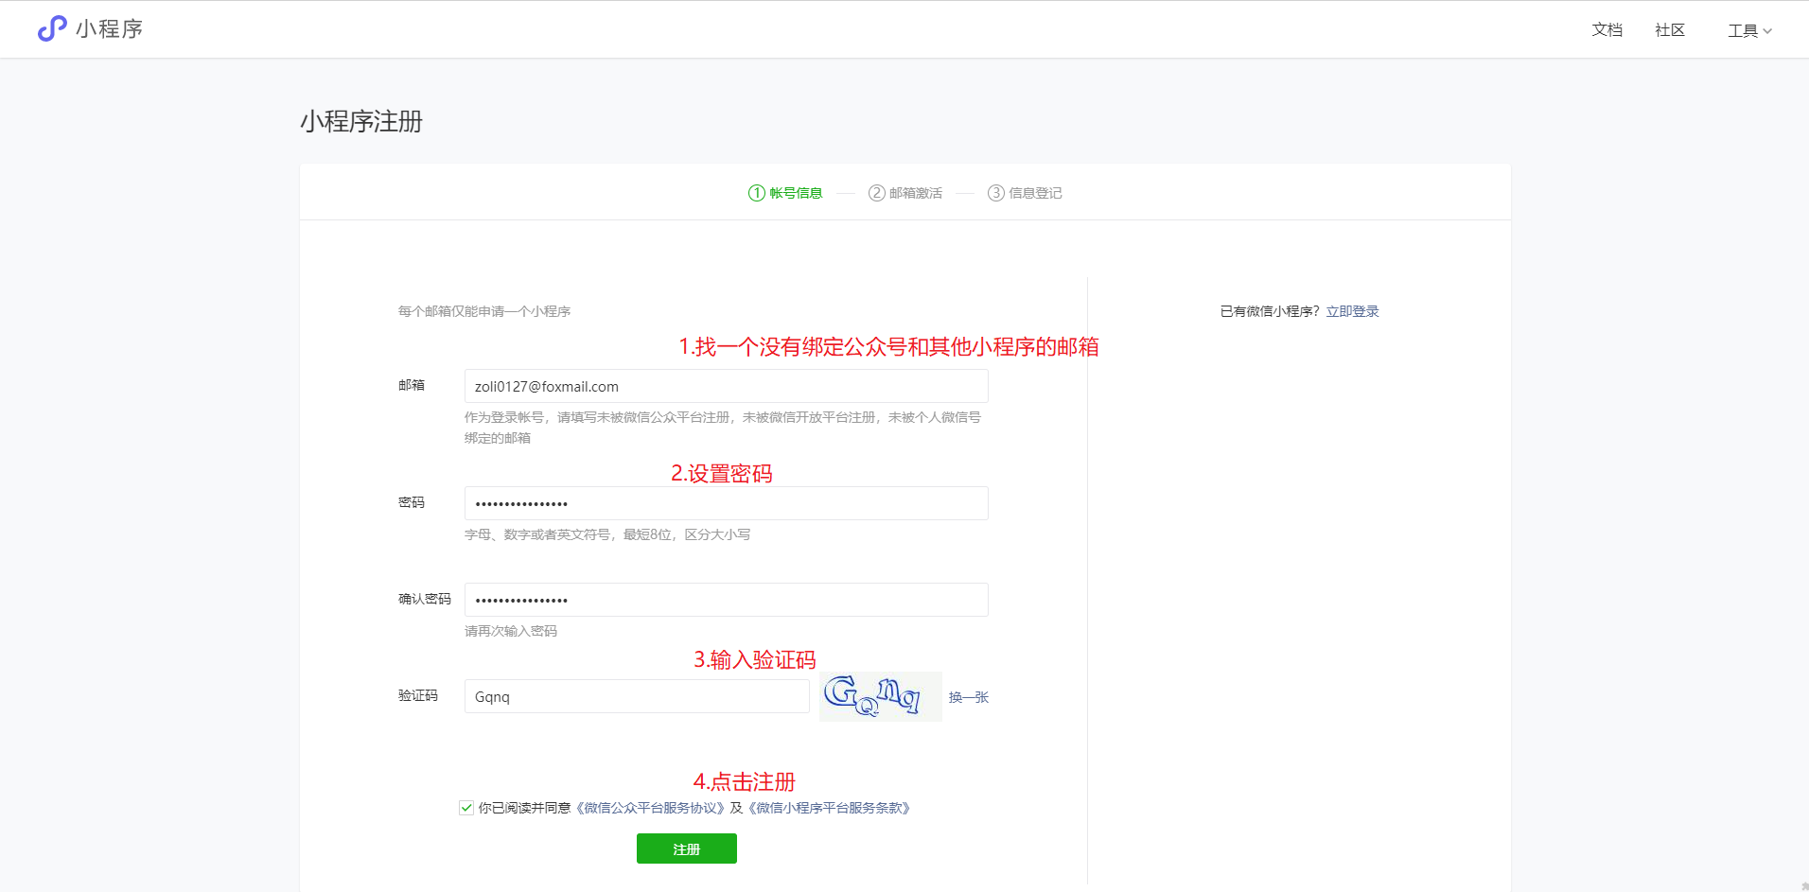This screenshot has height=892, width=1809.
Task: Click the hint text 请再次输入密码
Action: point(511,631)
